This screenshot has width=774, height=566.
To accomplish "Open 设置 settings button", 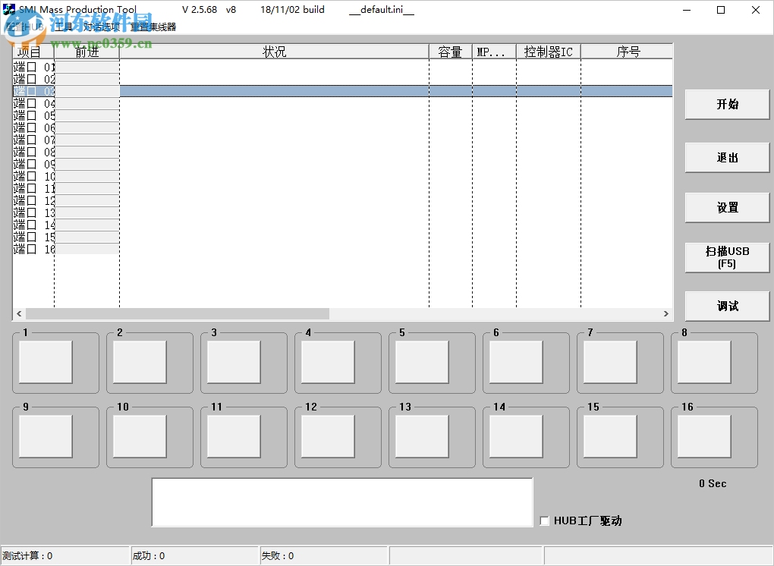I will (x=727, y=208).
